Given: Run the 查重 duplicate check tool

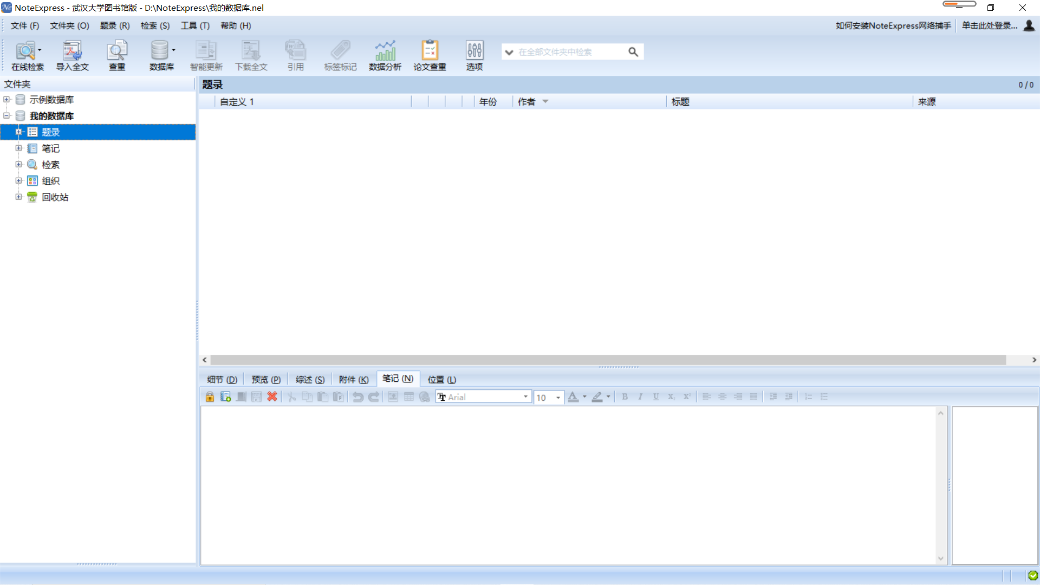Looking at the screenshot, I should point(117,55).
